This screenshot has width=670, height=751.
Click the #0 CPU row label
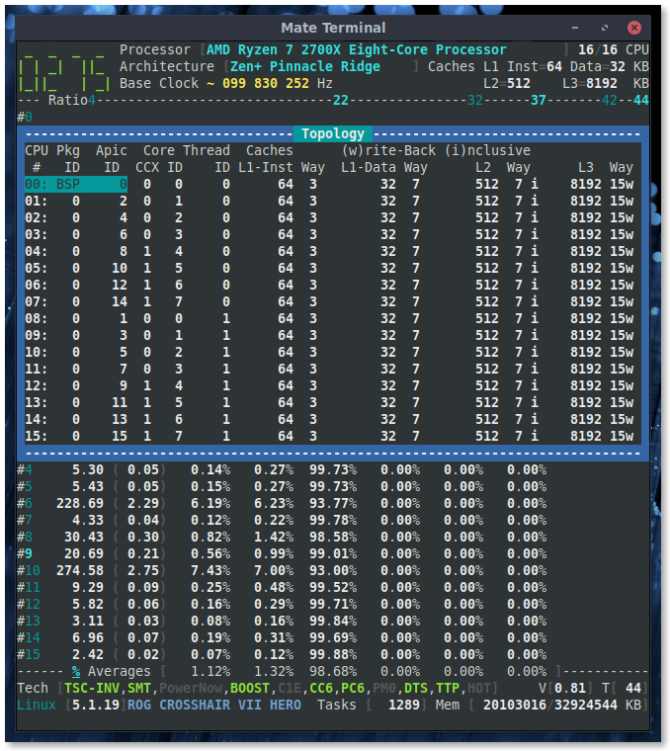25,117
